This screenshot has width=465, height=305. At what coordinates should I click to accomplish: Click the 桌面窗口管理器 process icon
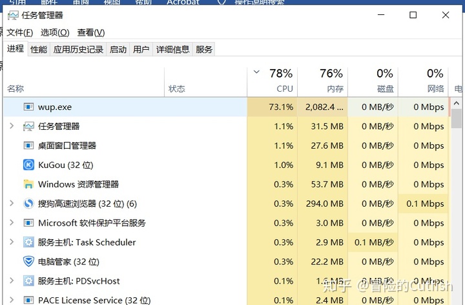point(28,145)
